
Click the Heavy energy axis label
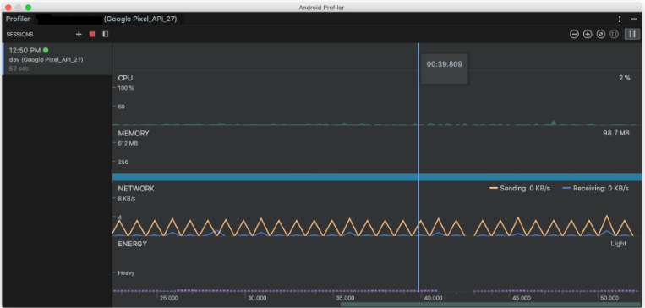tap(126, 272)
